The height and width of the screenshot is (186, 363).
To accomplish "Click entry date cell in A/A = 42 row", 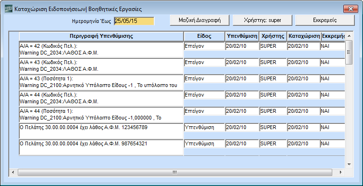I will [x=304, y=46].
